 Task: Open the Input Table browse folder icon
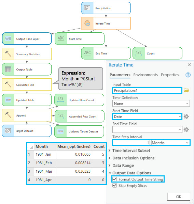(186, 90)
